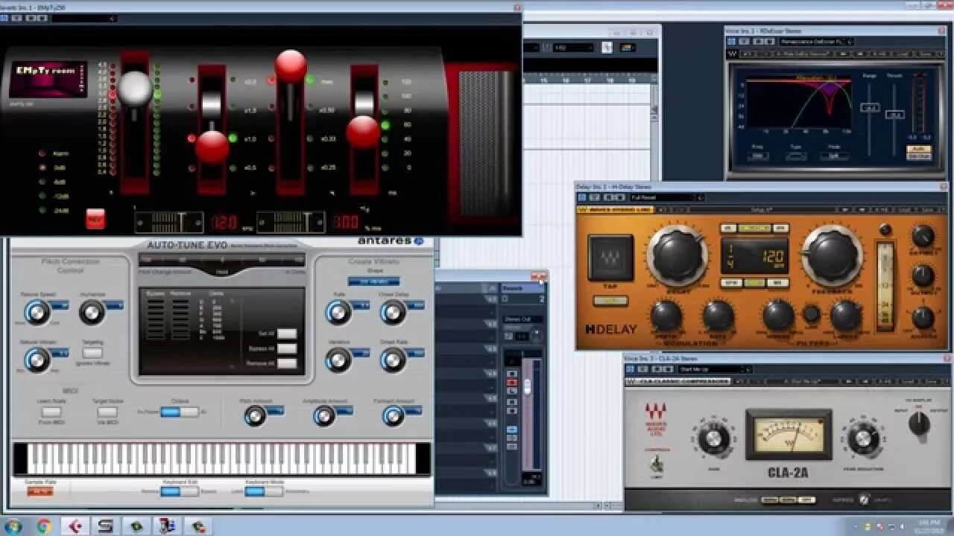954x536 pixels.
Task: Toggle Targeting Ignores Vibrato in Auto-Tune
Action: [92, 353]
